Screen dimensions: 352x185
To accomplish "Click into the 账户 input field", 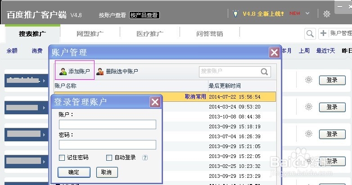I will click(108, 124).
